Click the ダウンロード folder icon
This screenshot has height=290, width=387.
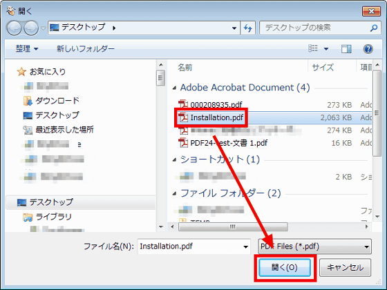point(28,101)
